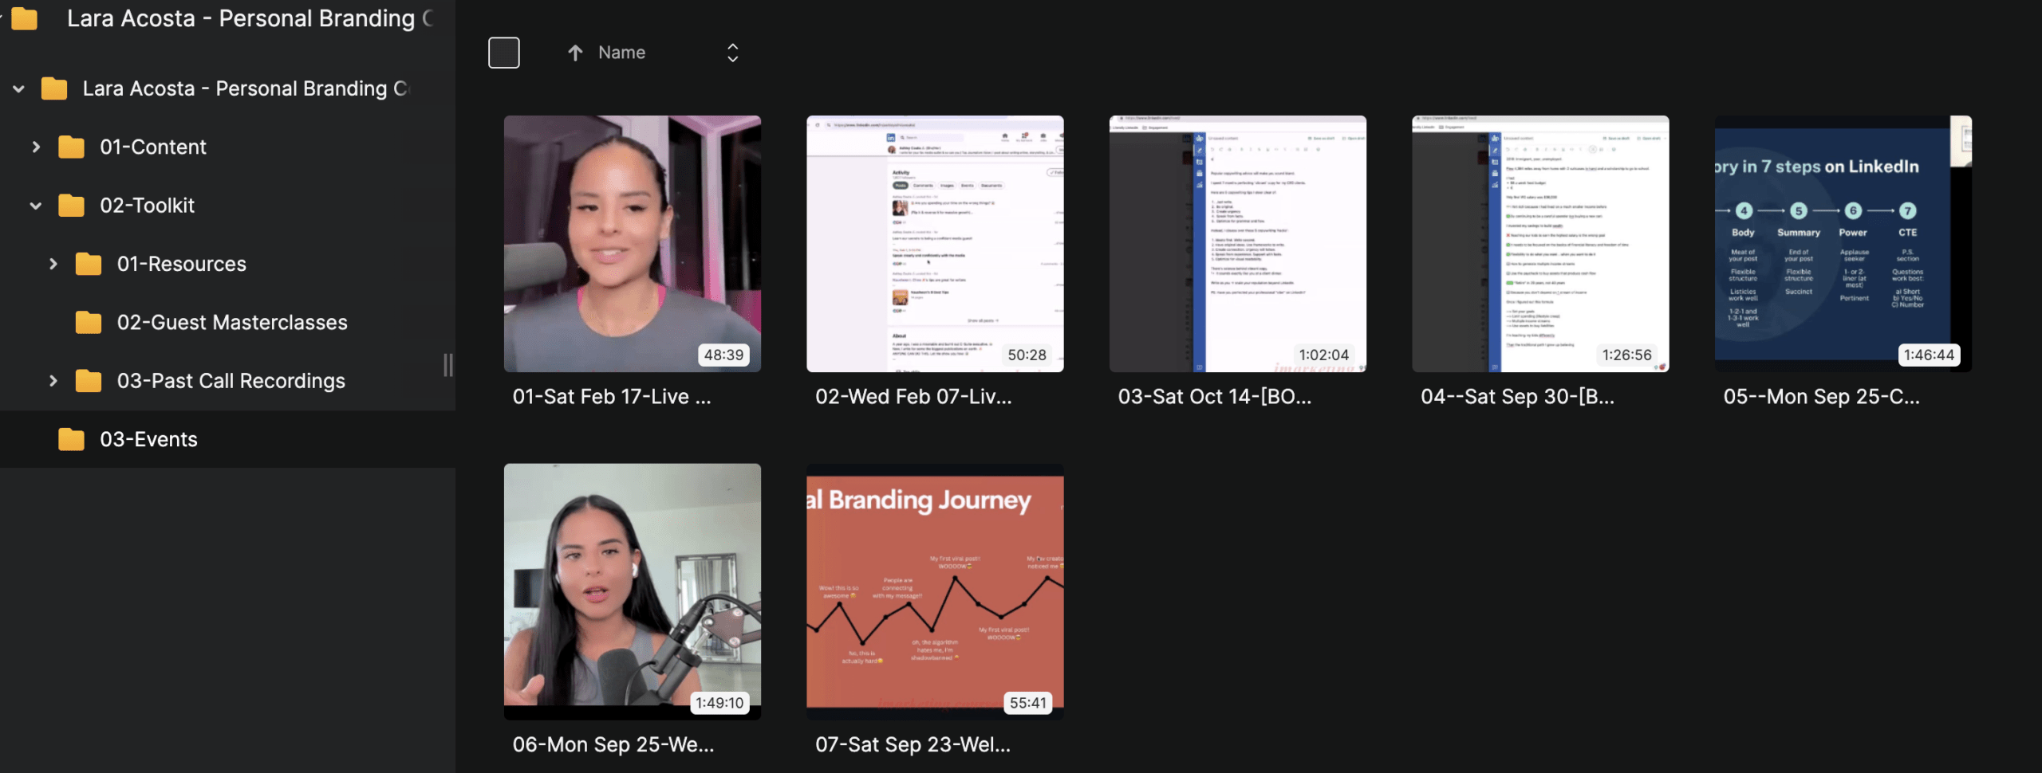Click the 01-Content folder icon
The height and width of the screenshot is (773, 2042).
click(x=71, y=147)
